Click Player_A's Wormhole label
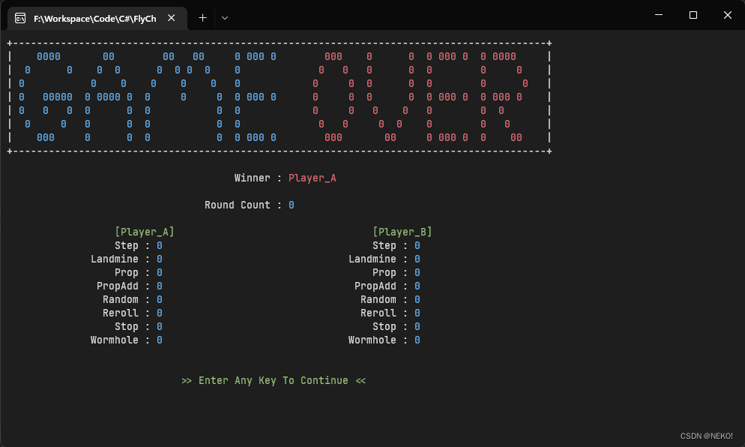Screen dimensions: 745x447 (x=115, y=340)
